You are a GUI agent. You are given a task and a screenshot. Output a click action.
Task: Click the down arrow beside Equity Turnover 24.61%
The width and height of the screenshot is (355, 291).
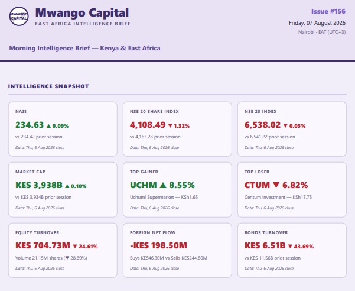[75, 247]
